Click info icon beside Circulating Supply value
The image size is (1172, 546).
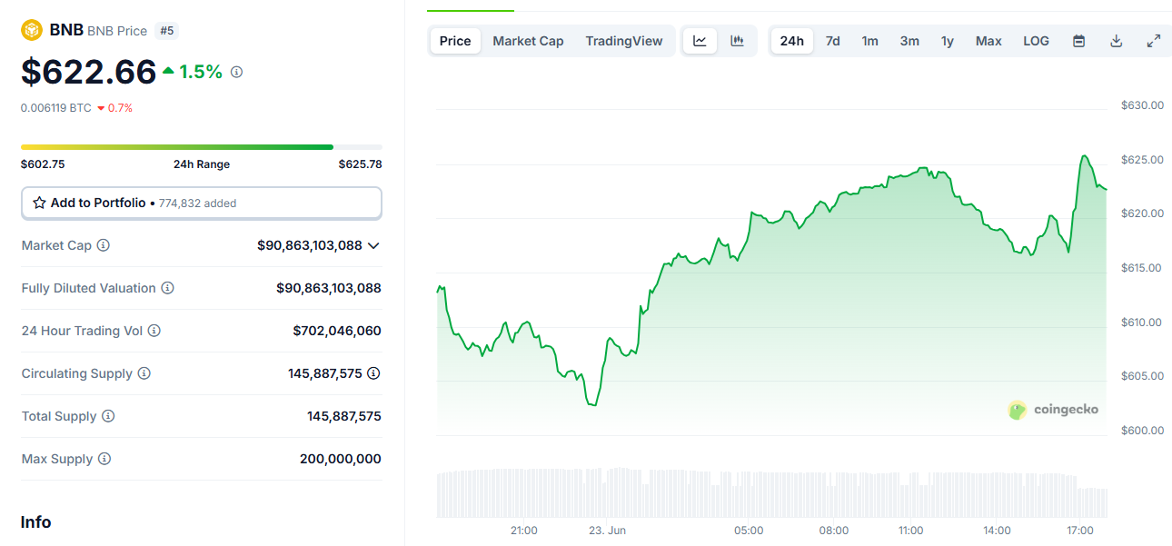[373, 373]
